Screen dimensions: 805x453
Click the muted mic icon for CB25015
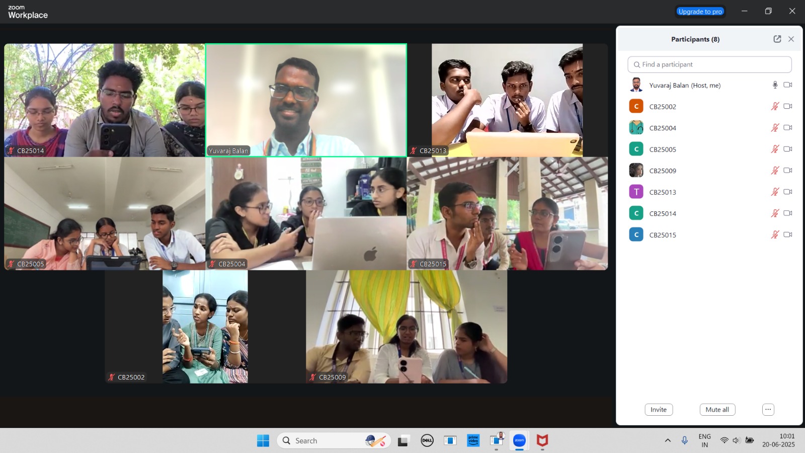pyautogui.click(x=775, y=235)
